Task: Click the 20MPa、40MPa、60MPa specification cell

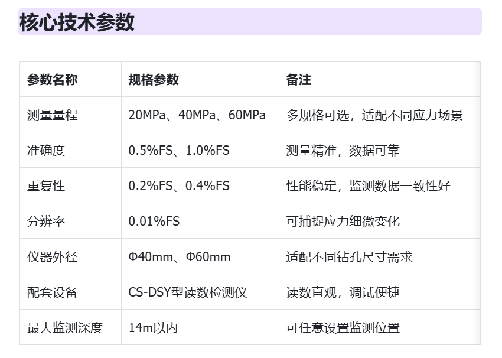Action: click(197, 115)
